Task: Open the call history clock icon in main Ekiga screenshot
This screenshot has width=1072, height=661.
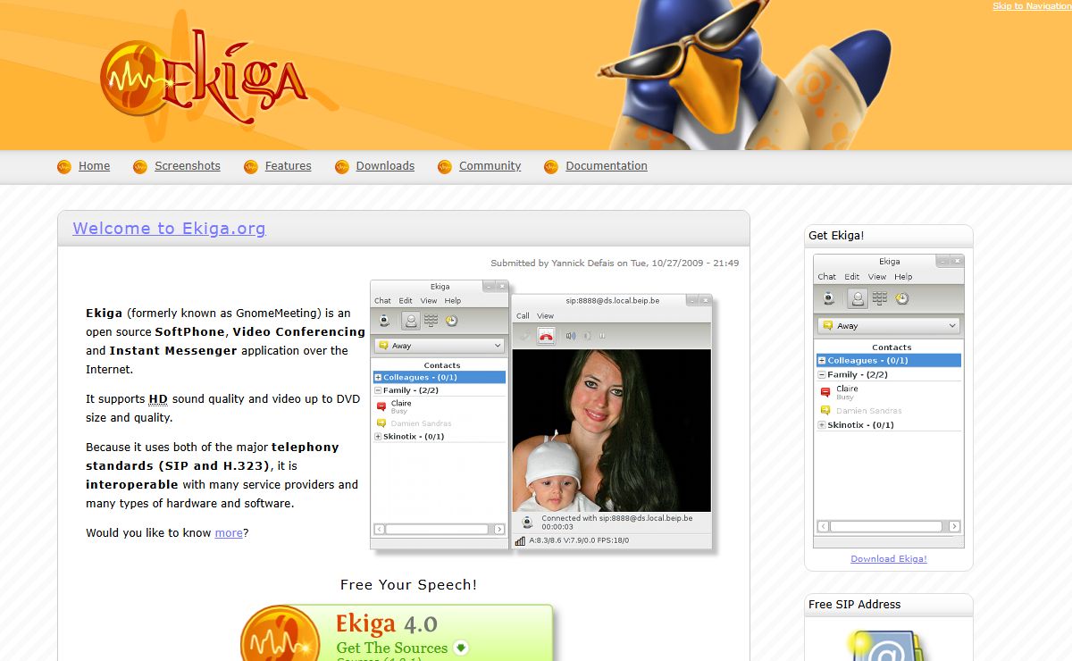Action: coord(452,321)
